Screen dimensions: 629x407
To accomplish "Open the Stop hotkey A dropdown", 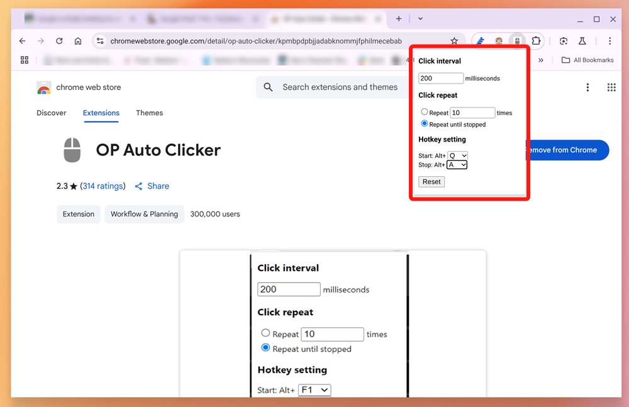I will coord(457,165).
